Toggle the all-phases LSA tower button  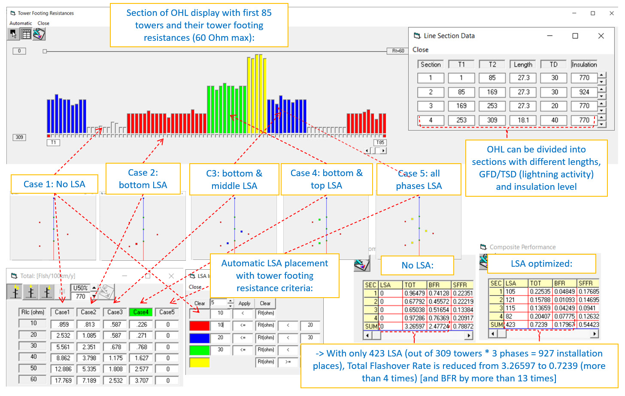click(46, 291)
